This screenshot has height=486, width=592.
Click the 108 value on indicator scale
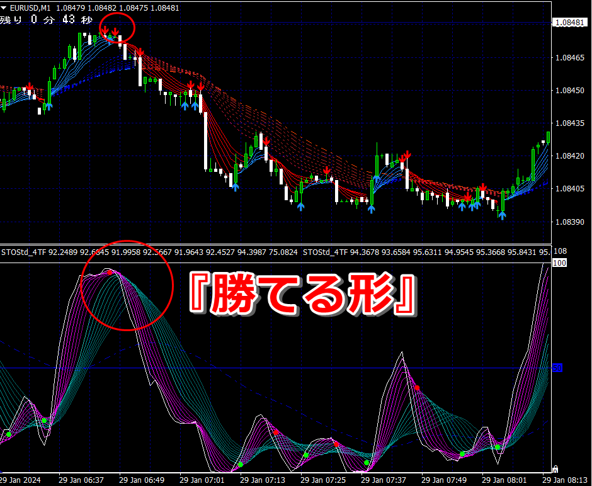[559, 251]
